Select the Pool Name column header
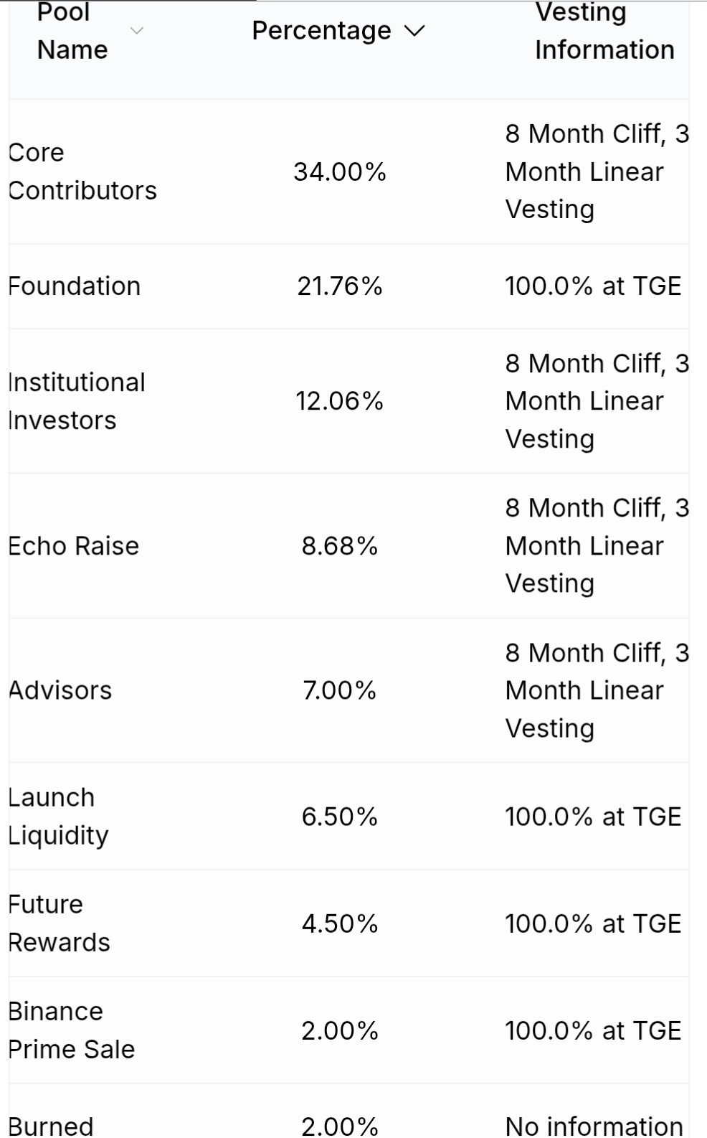The image size is (707, 1138). coord(72,31)
